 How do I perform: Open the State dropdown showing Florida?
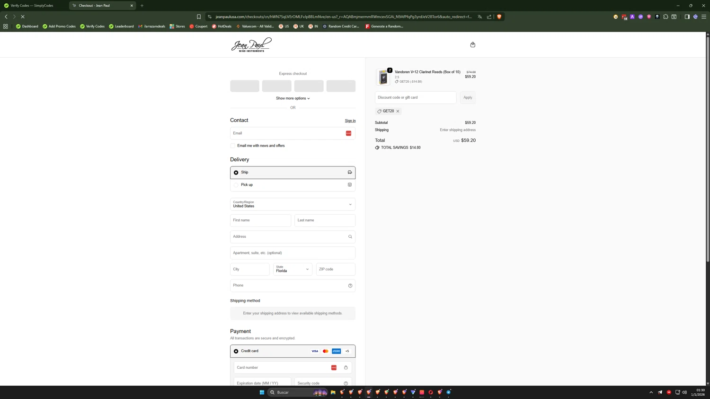coord(293,269)
